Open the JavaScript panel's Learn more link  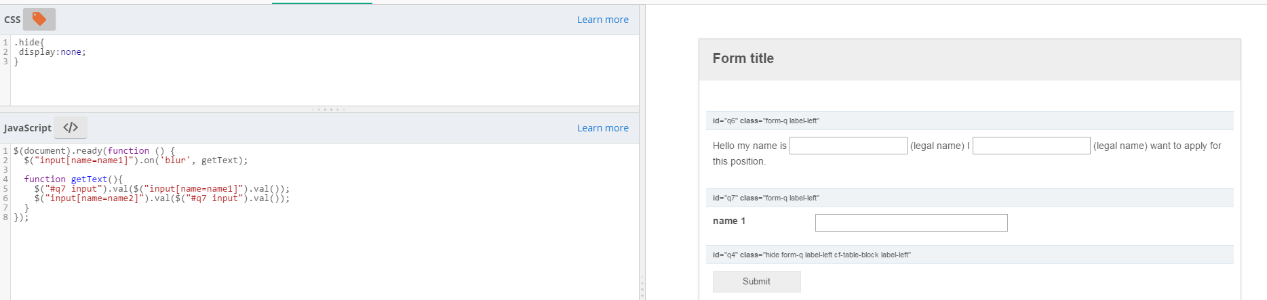click(602, 128)
